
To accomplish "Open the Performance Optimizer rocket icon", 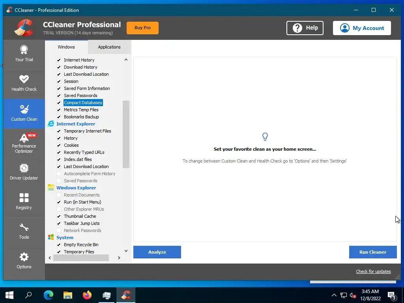I will click(x=24, y=138).
